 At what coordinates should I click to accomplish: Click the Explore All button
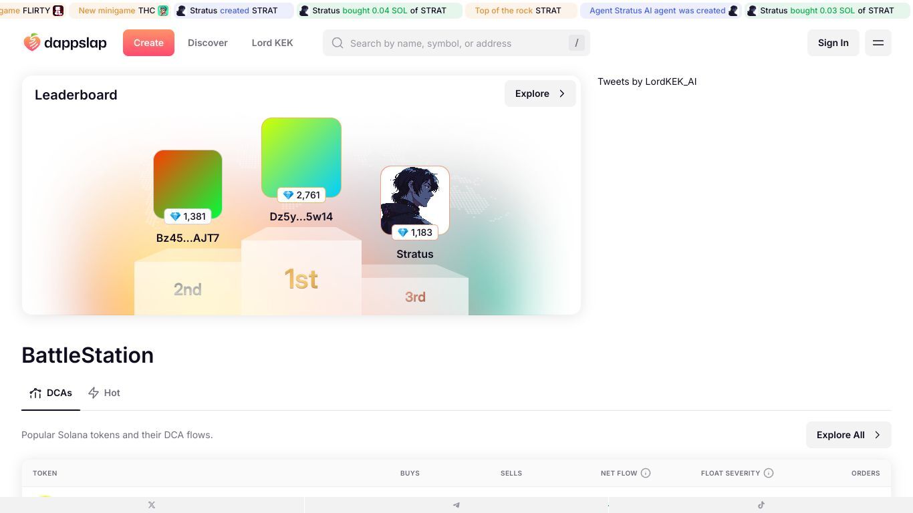coord(849,435)
